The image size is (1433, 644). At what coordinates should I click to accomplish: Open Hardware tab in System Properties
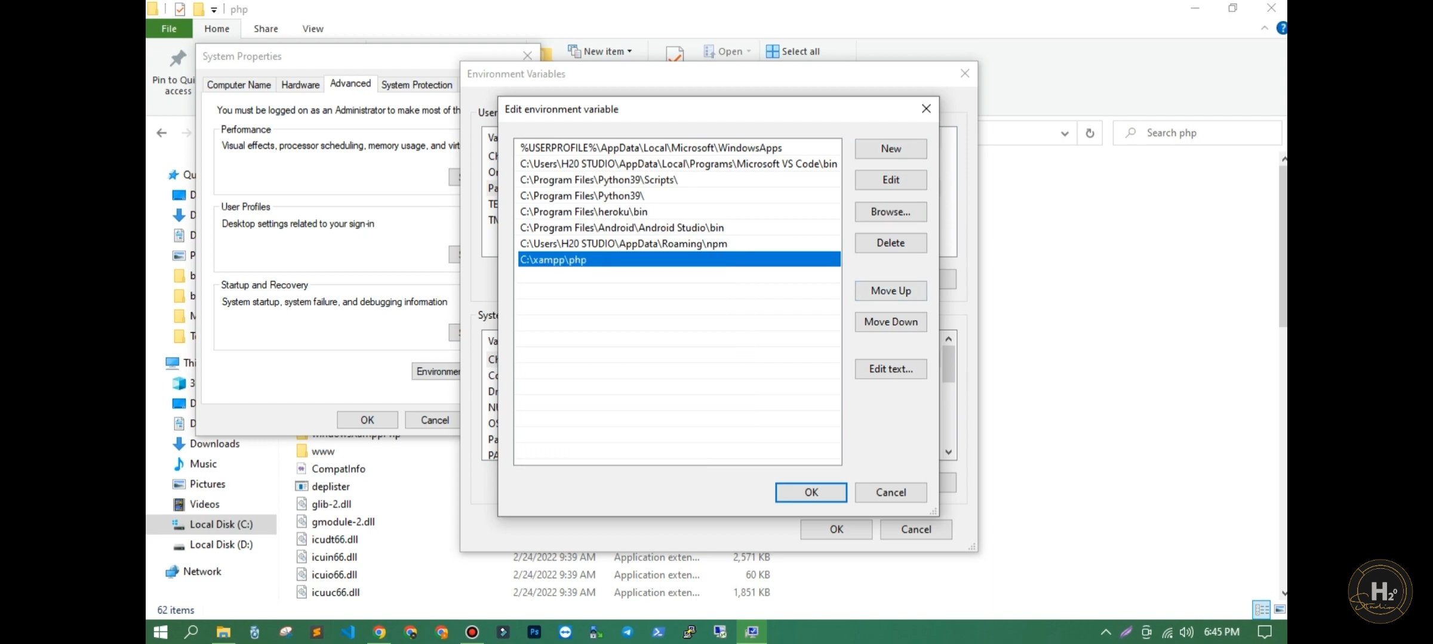(x=300, y=85)
